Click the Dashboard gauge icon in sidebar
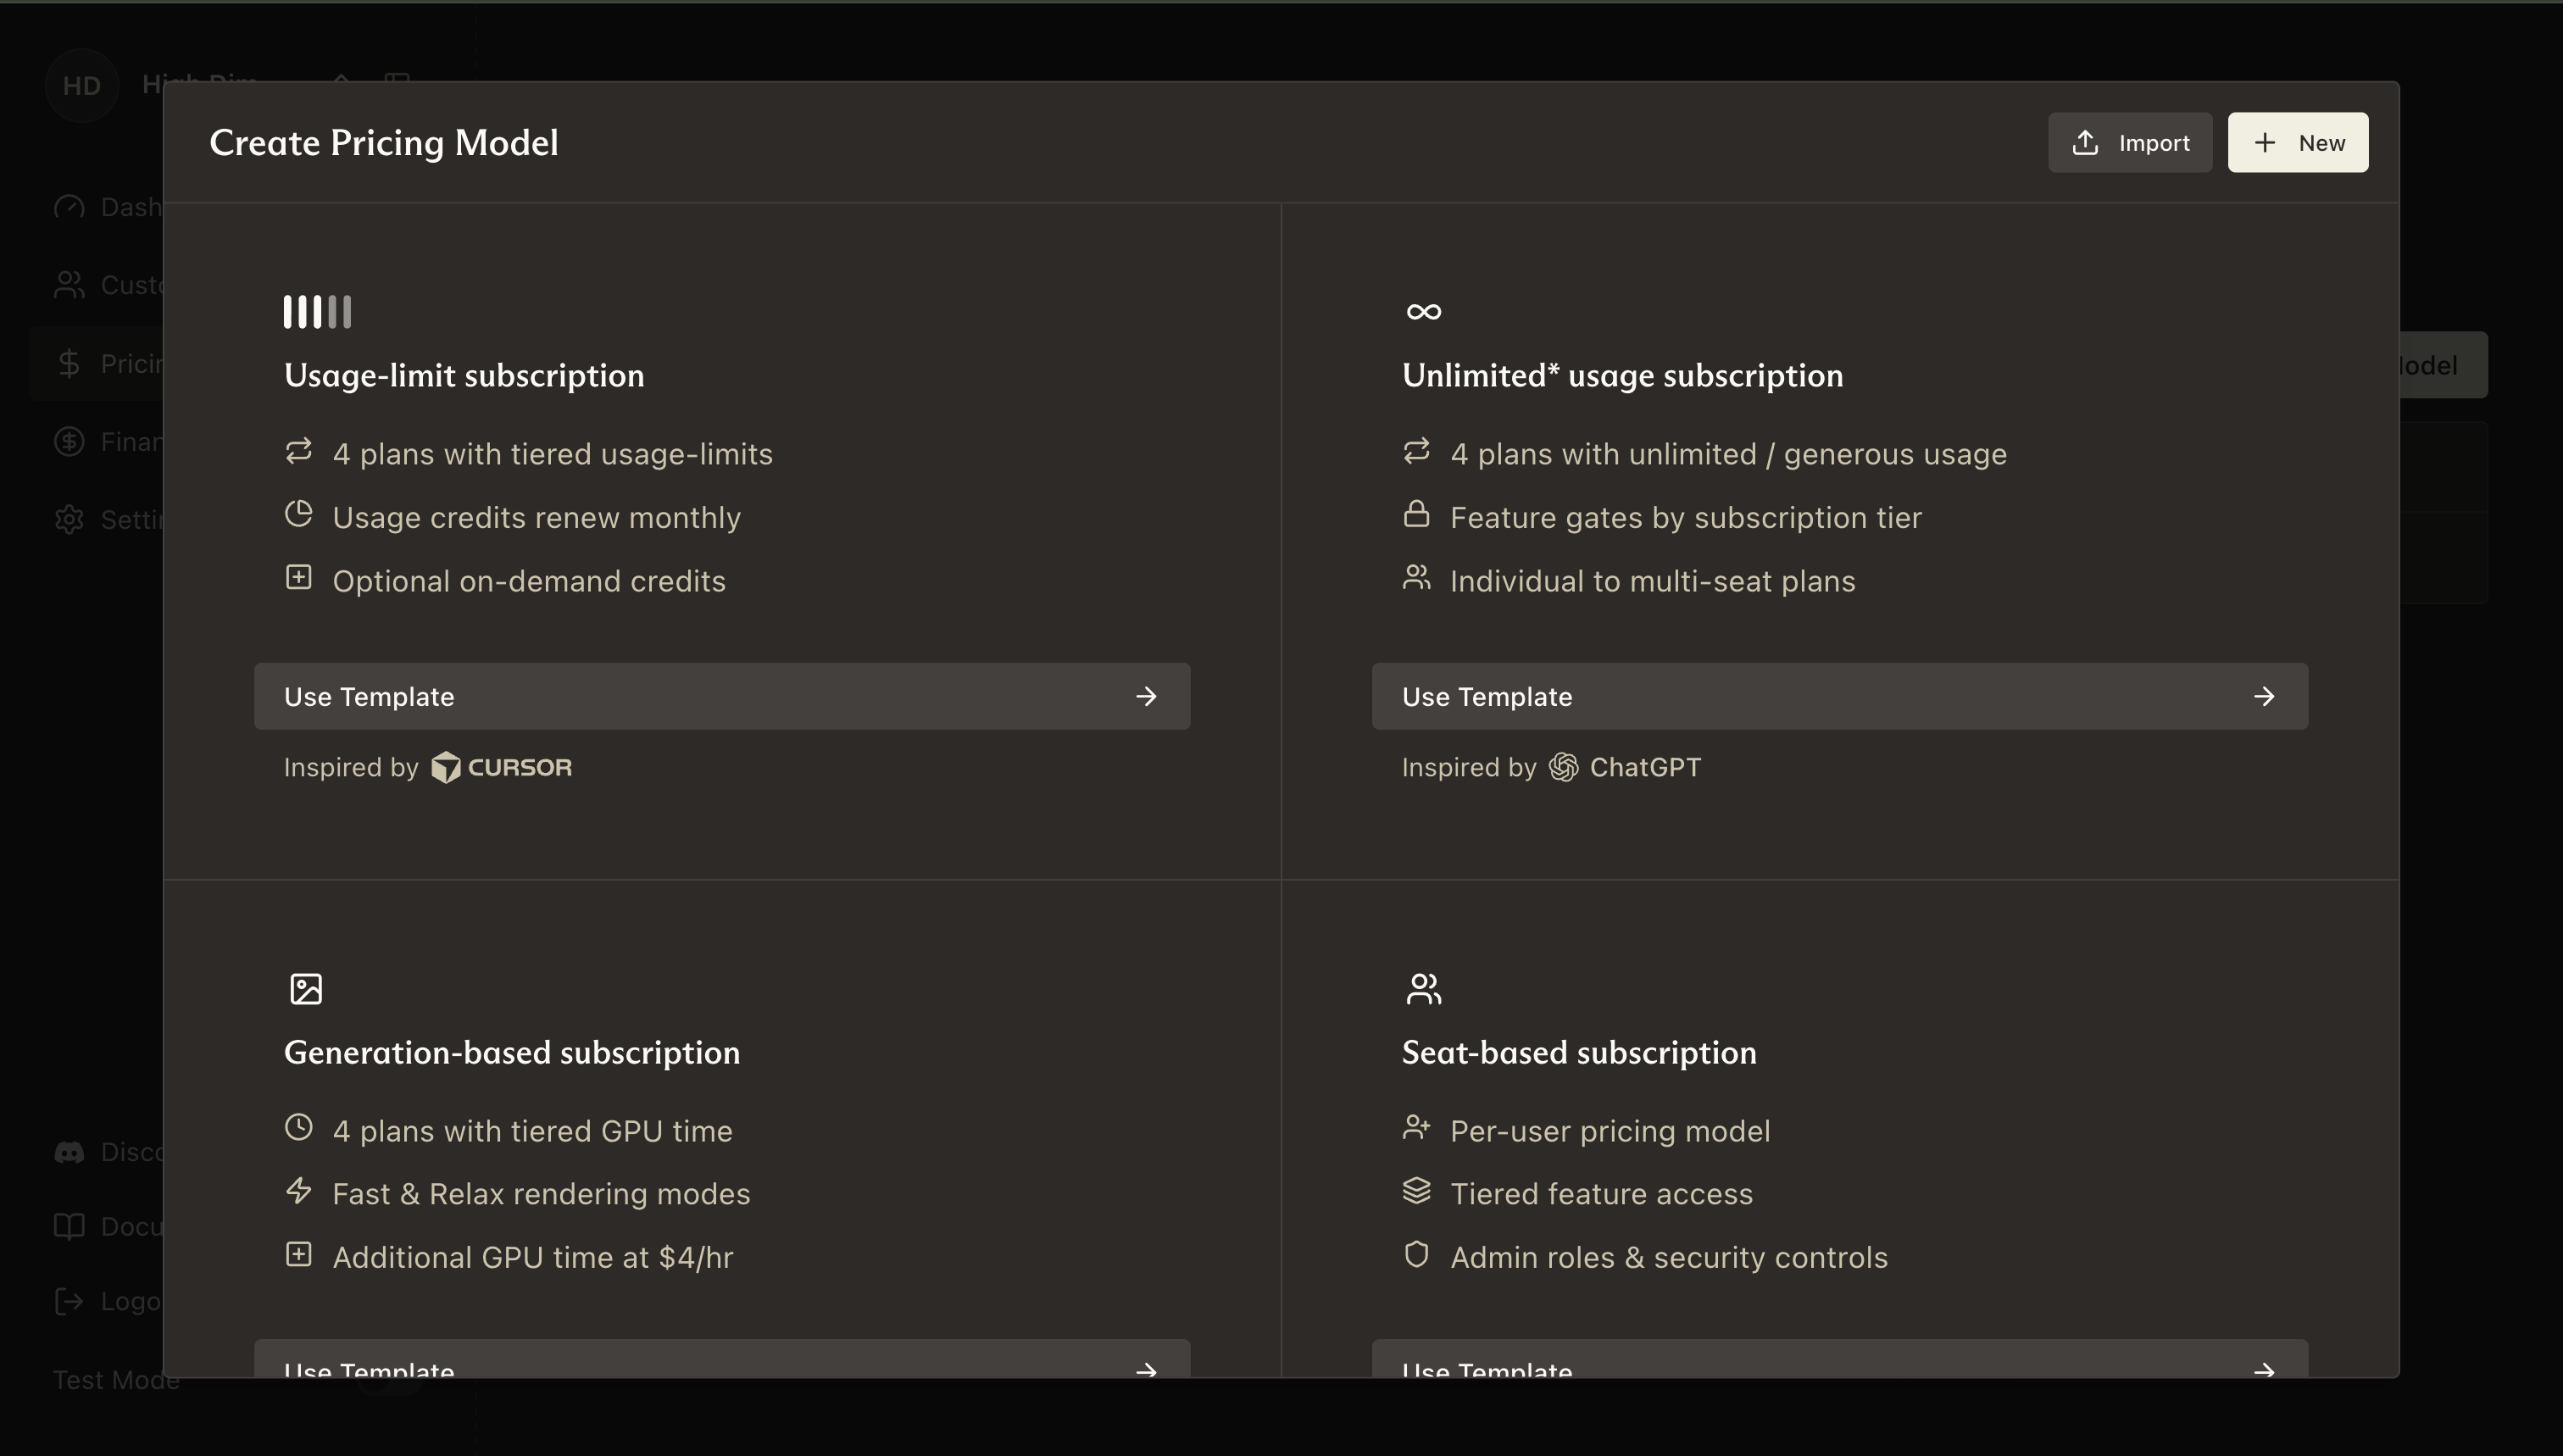Screen dimensions: 2563x1456 tap(69, 207)
